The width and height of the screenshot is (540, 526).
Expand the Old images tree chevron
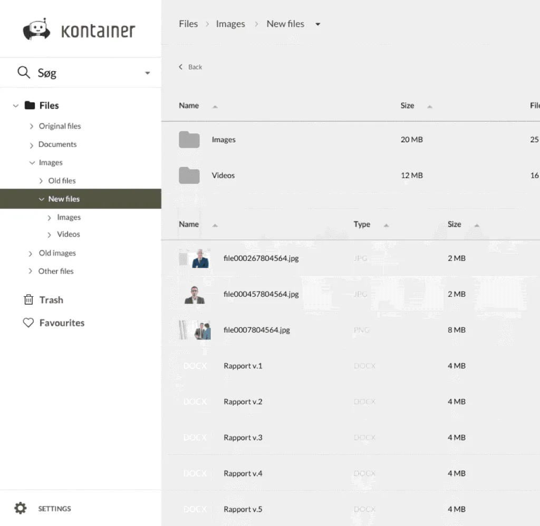coord(30,254)
